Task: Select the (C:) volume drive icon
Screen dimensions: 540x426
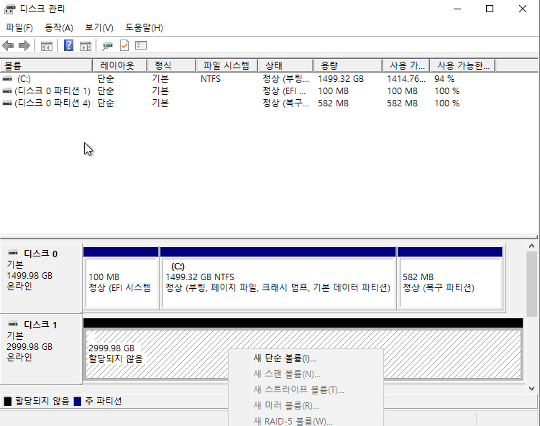Action: click(7, 79)
